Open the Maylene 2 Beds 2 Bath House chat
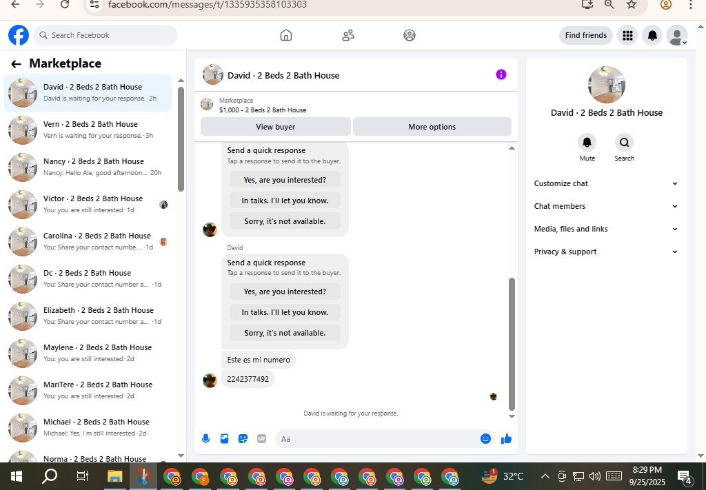This screenshot has height=490, width=706. pos(88,354)
